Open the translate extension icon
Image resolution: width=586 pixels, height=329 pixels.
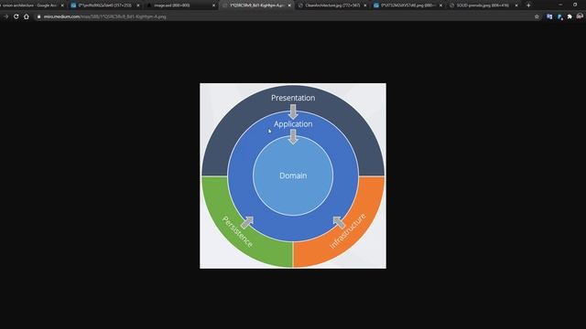pyautogui.click(x=549, y=16)
